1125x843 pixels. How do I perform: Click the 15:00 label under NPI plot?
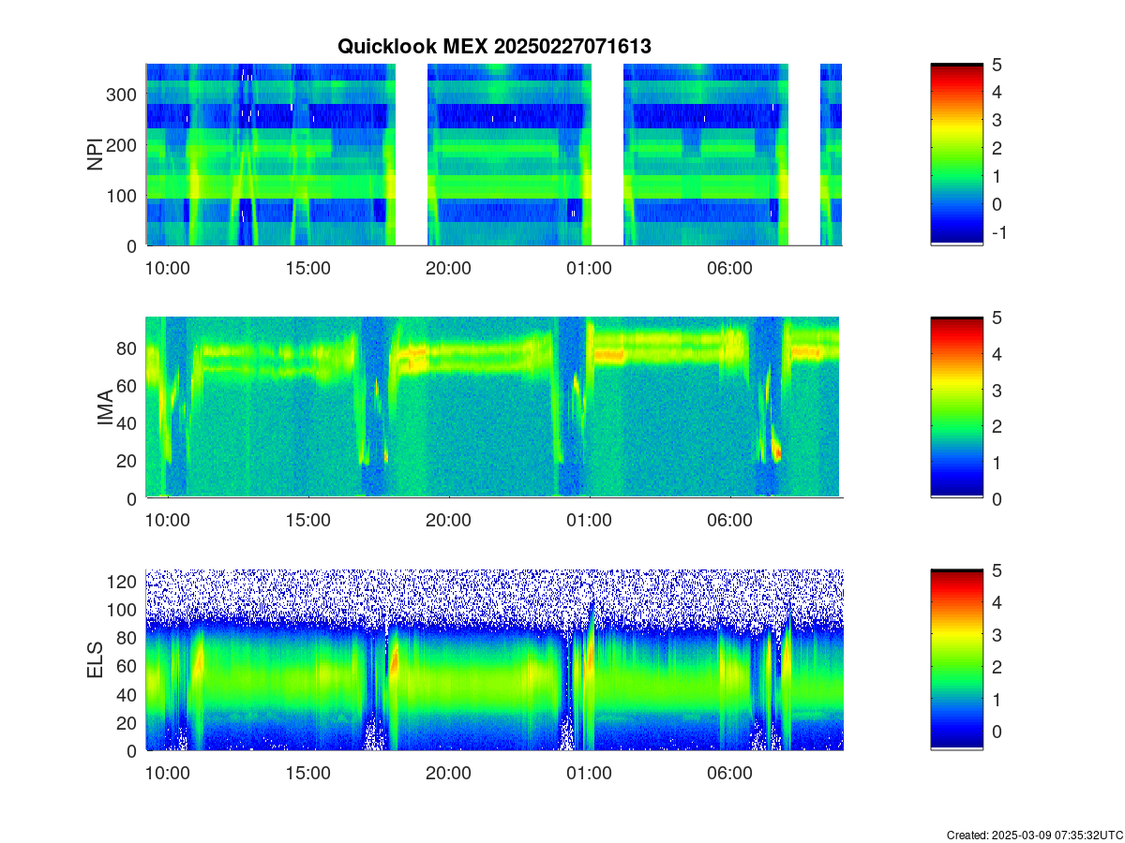click(308, 268)
